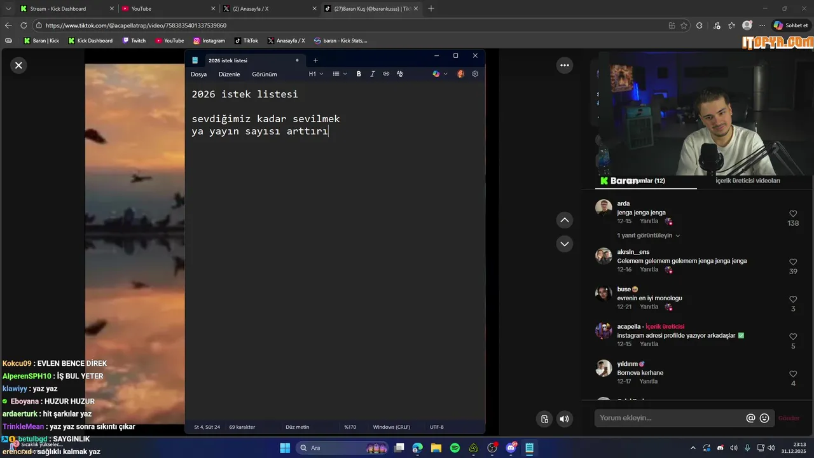
Task: Click Windows (CRLF) line ending in status bar
Action: 391,427
